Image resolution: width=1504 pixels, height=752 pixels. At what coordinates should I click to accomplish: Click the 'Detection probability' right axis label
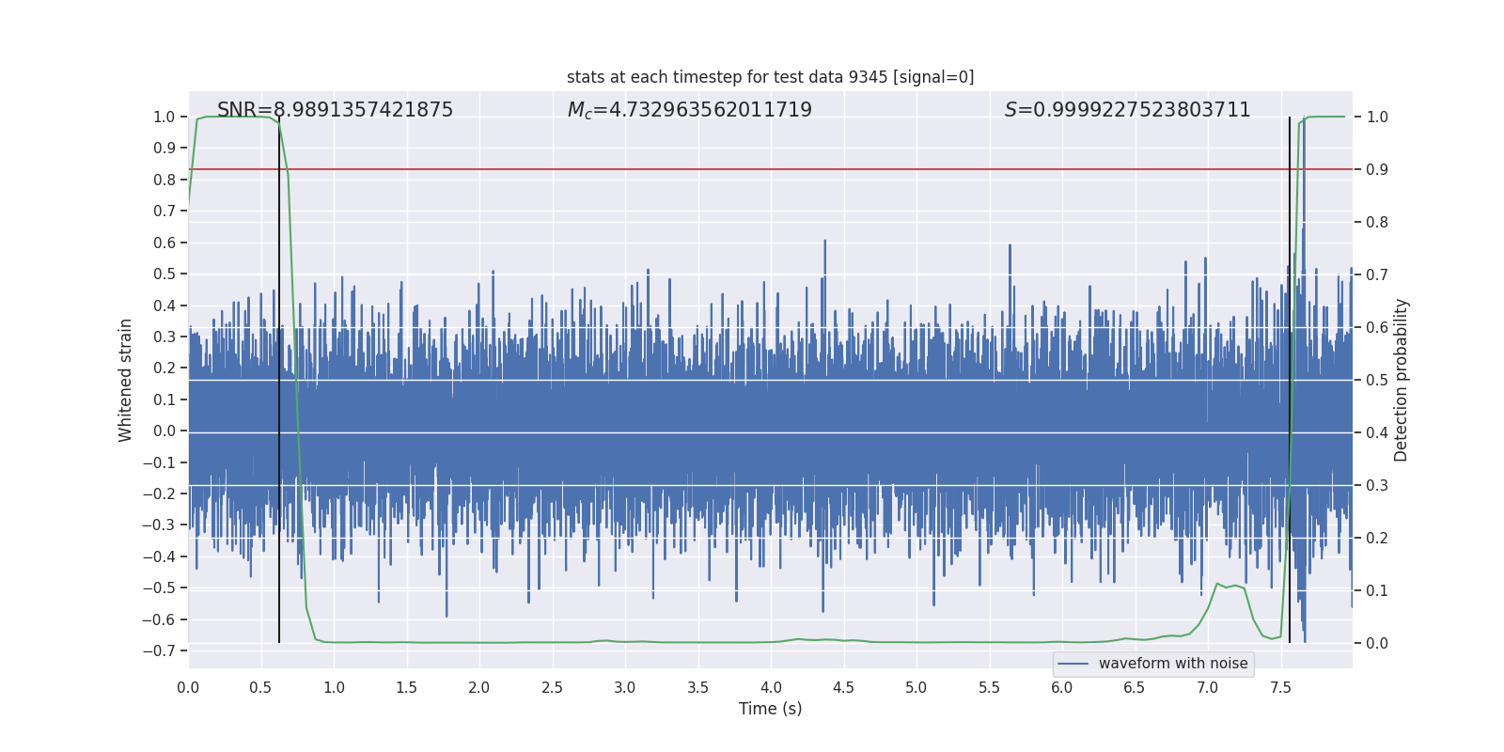tap(1401, 380)
